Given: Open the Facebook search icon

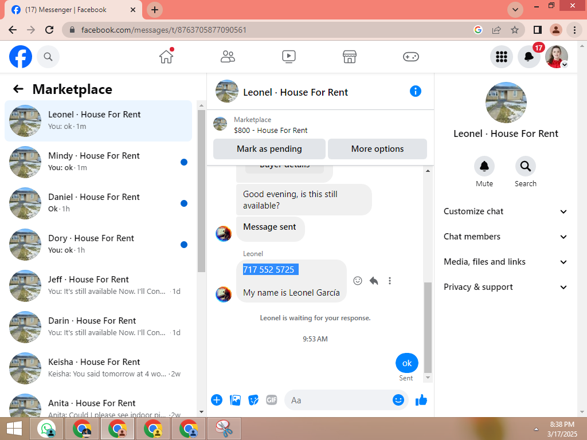Looking at the screenshot, I should [x=48, y=57].
